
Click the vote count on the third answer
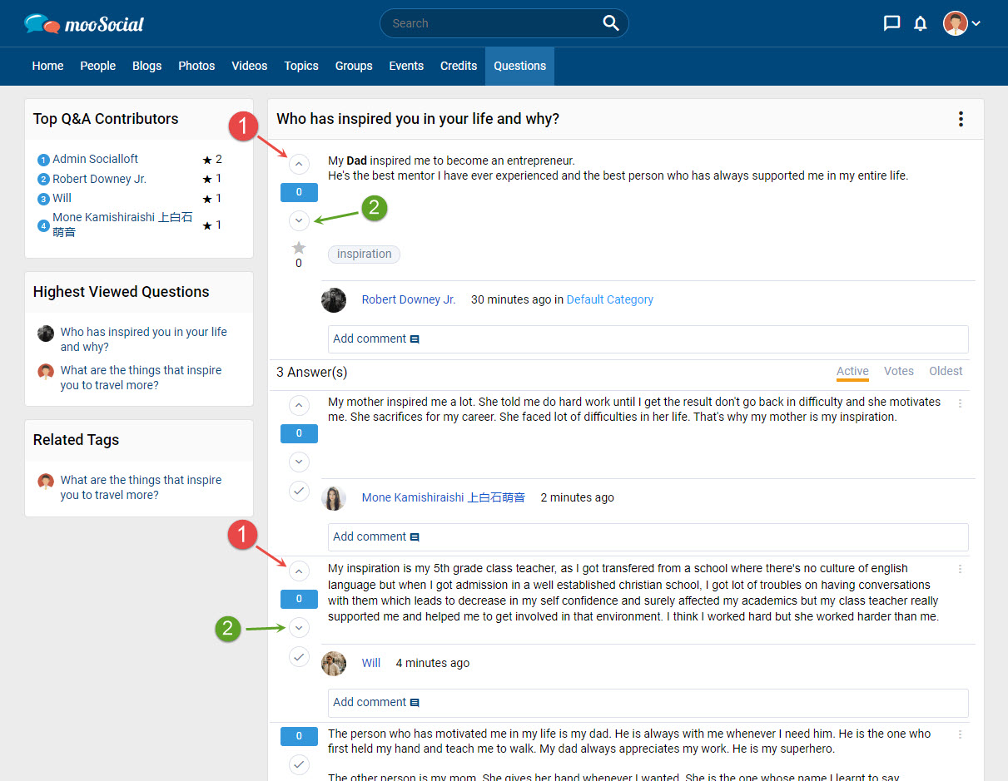[x=299, y=736]
